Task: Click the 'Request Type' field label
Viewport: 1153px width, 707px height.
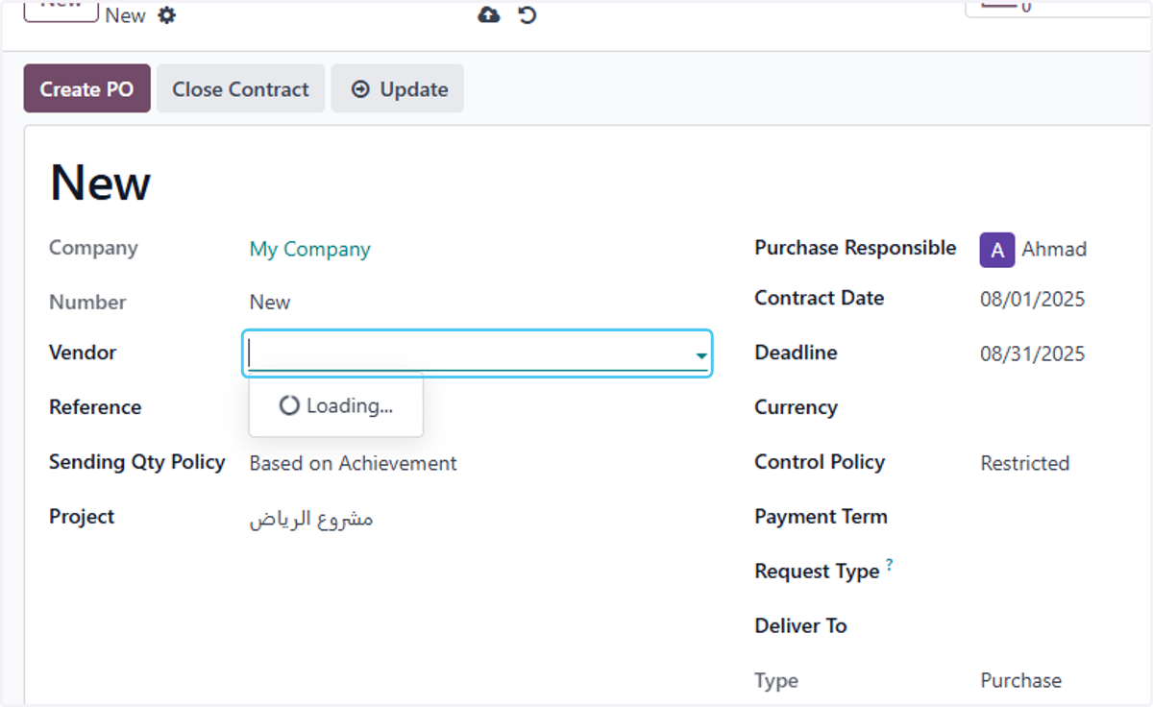Action: pos(817,572)
